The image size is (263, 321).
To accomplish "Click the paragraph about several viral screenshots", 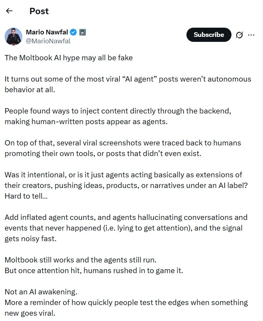I will (123, 148).
